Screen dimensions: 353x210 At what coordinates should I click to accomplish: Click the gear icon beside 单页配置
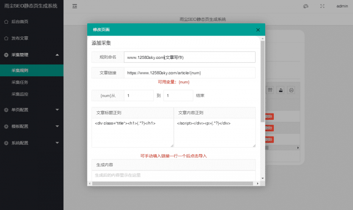pos(6,110)
